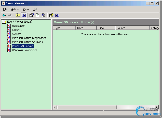Image resolution: width=162 pixels, height=118 pixels.
Task: Click the Event Viewer title bar icon
Action: click(x=3, y=3)
